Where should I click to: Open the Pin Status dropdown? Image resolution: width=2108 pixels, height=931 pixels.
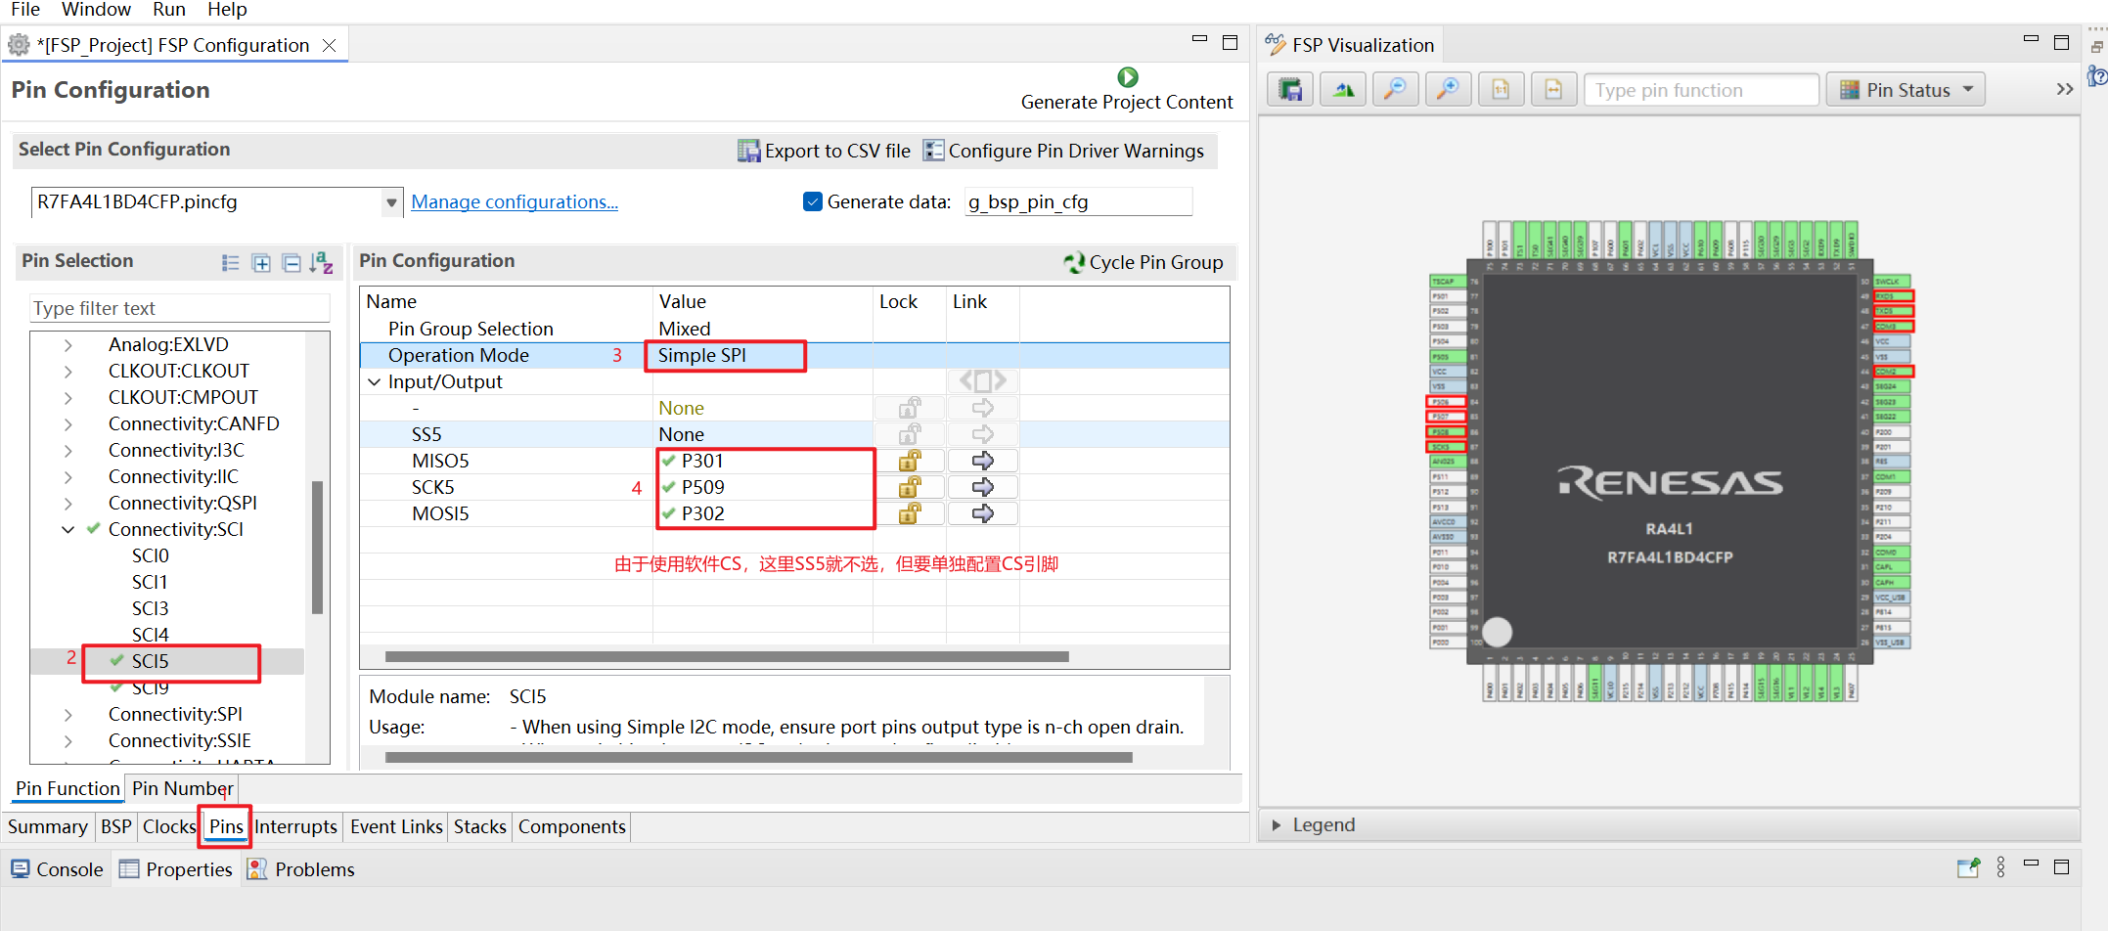point(1906,90)
